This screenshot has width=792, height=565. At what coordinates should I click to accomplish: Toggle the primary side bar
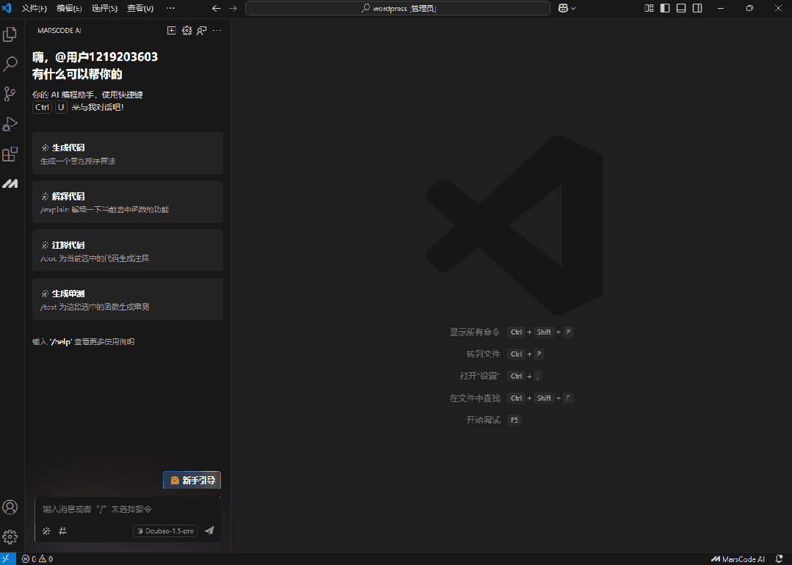pos(665,8)
